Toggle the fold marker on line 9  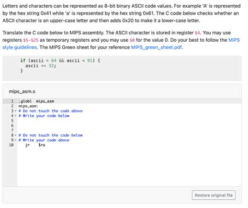15,140
